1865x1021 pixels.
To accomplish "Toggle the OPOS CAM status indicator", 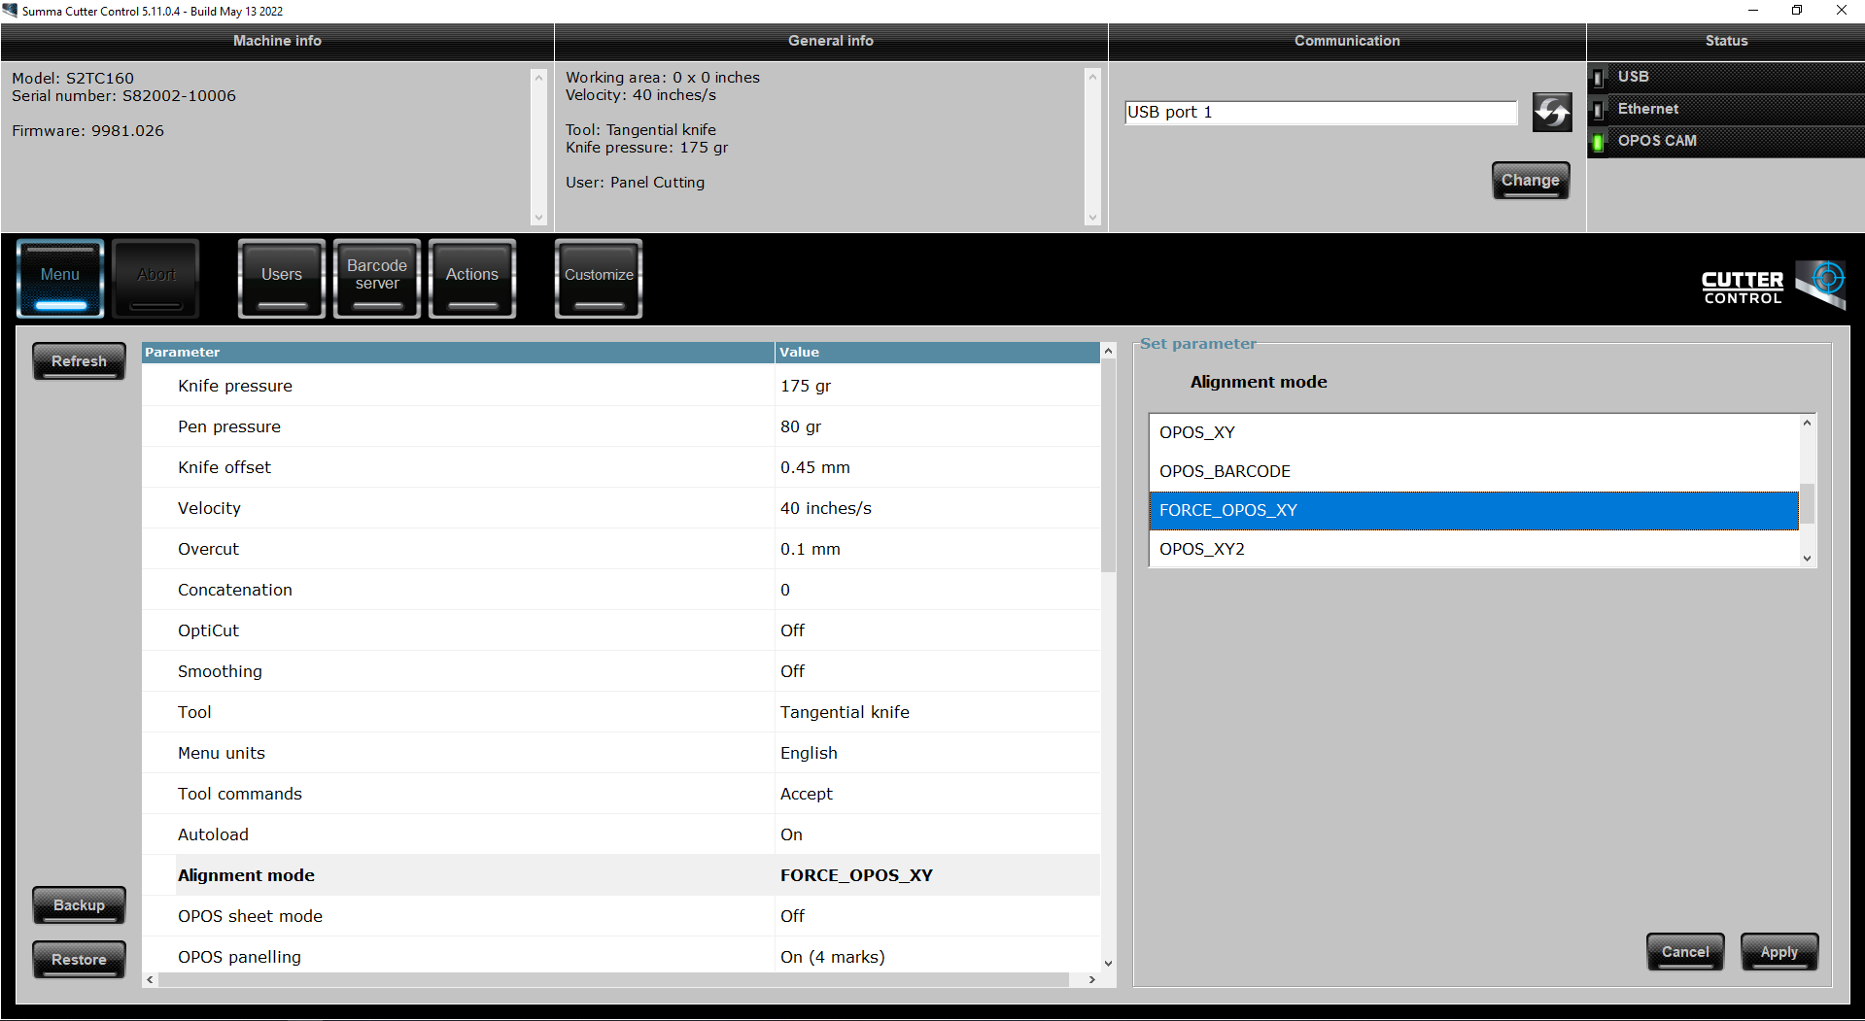I will click(x=1598, y=142).
